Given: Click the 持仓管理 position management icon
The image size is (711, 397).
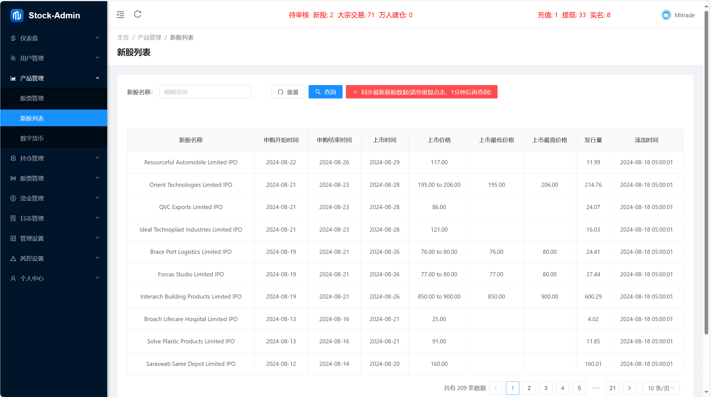Looking at the screenshot, I should click(13, 158).
